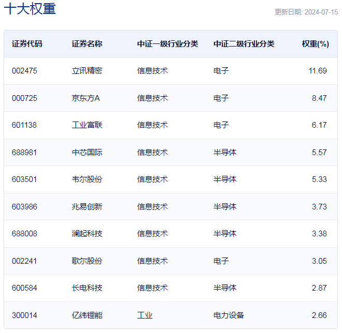The image size is (342, 333).
Task: Select weight value 3.73
Action: click(x=319, y=207)
